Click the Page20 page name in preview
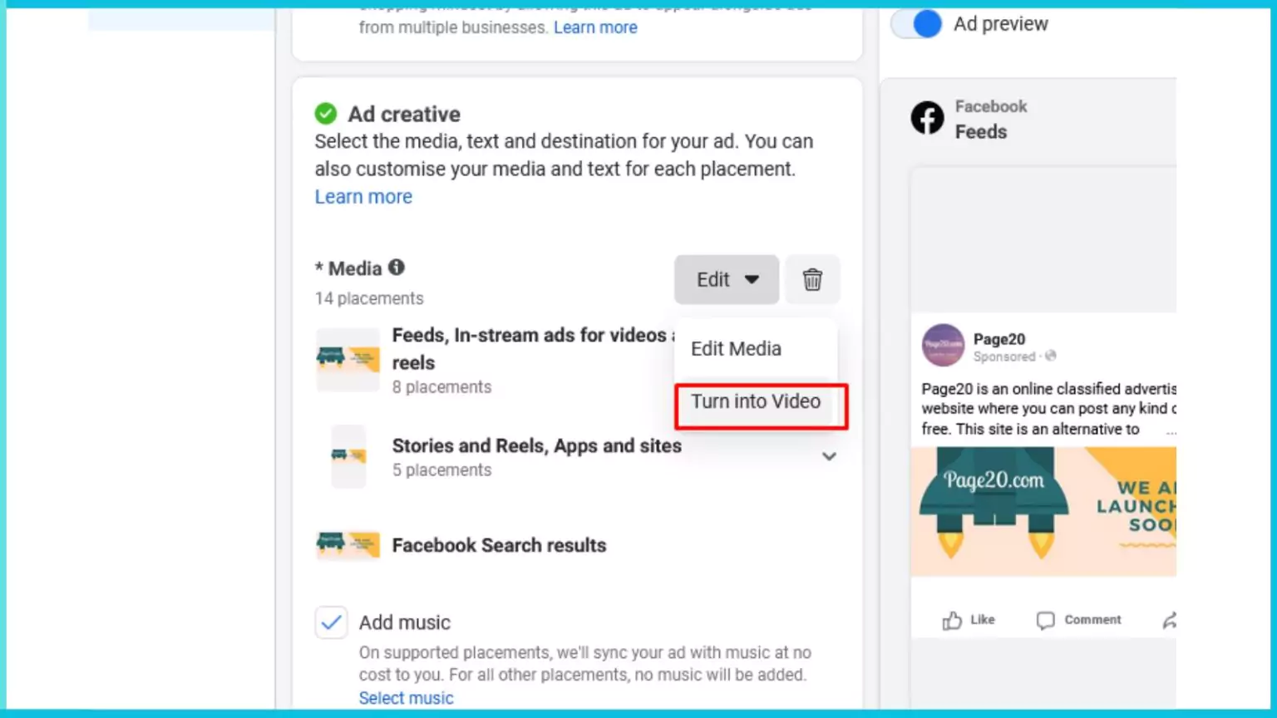The width and height of the screenshot is (1277, 718). pos(999,339)
